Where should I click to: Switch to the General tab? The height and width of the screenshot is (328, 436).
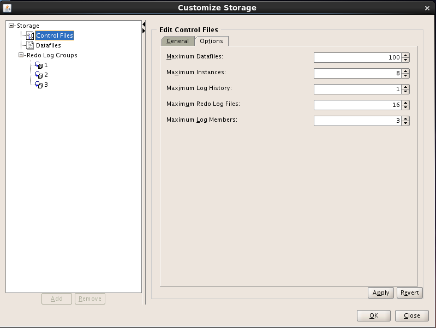pyautogui.click(x=177, y=41)
